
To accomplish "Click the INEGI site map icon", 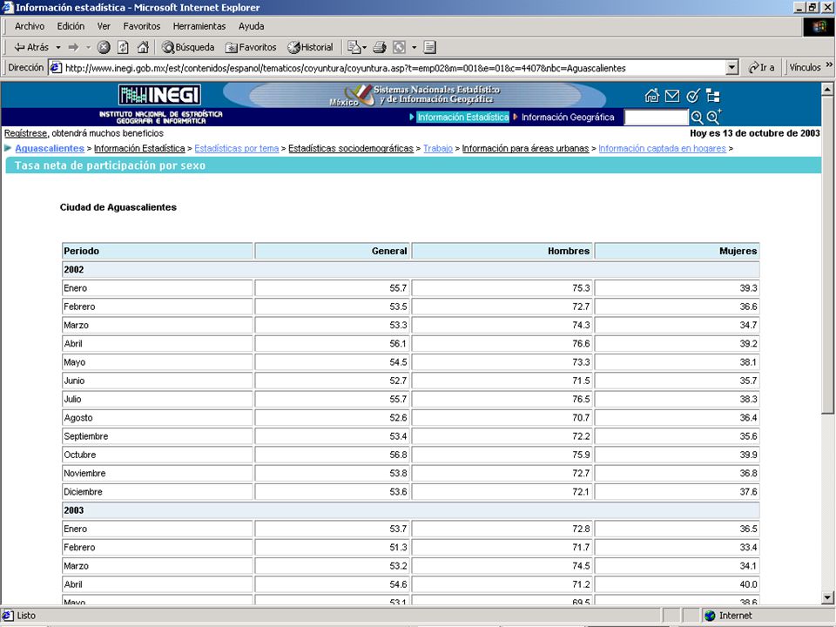I will pyautogui.click(x=713, y=96).
